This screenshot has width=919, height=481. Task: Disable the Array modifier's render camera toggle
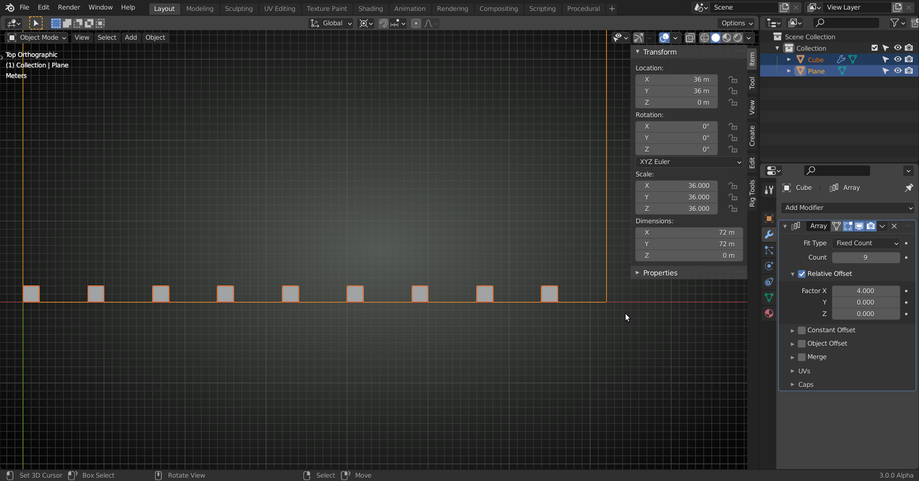[x=871, y=226]
